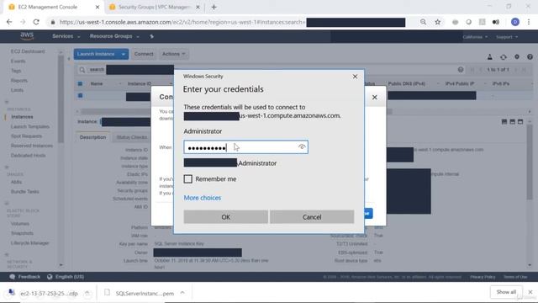Expand options for SQLServerInstanc pem download

tap(182, 293)
